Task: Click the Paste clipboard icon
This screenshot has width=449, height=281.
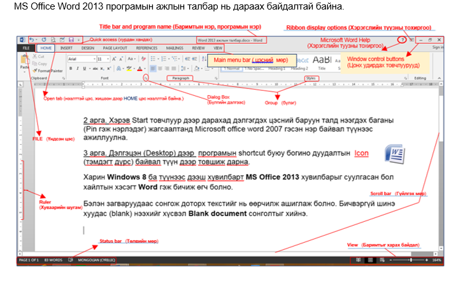Action: pyautogui.click(x=25, y=59)
